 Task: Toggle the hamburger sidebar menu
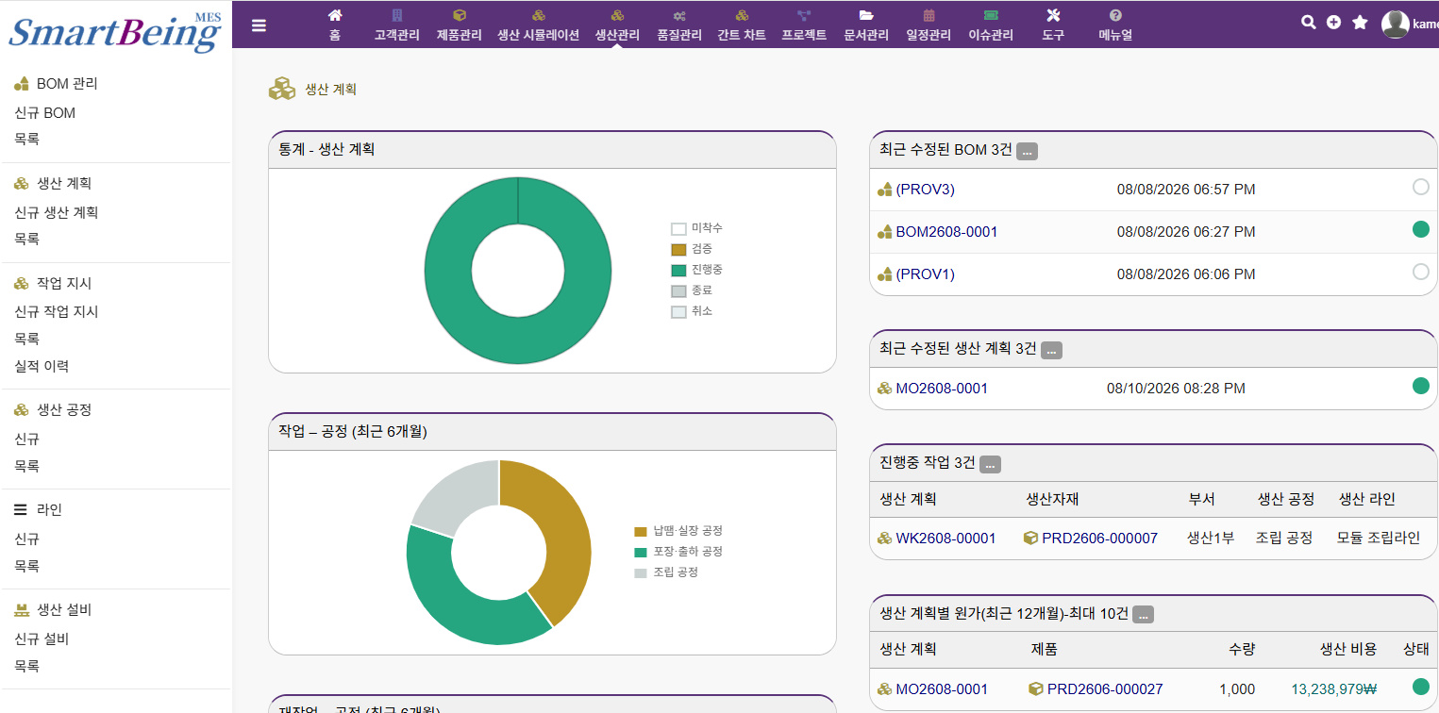click(x=259, y=25)
